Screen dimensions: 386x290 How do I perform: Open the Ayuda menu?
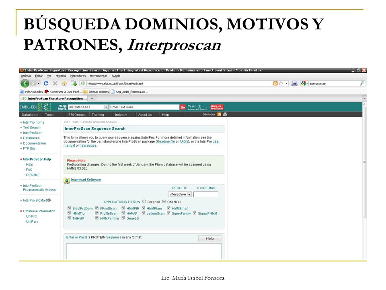[116, 76]
